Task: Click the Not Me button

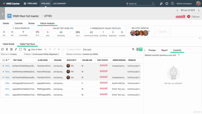Action: [x=162, y=32]
